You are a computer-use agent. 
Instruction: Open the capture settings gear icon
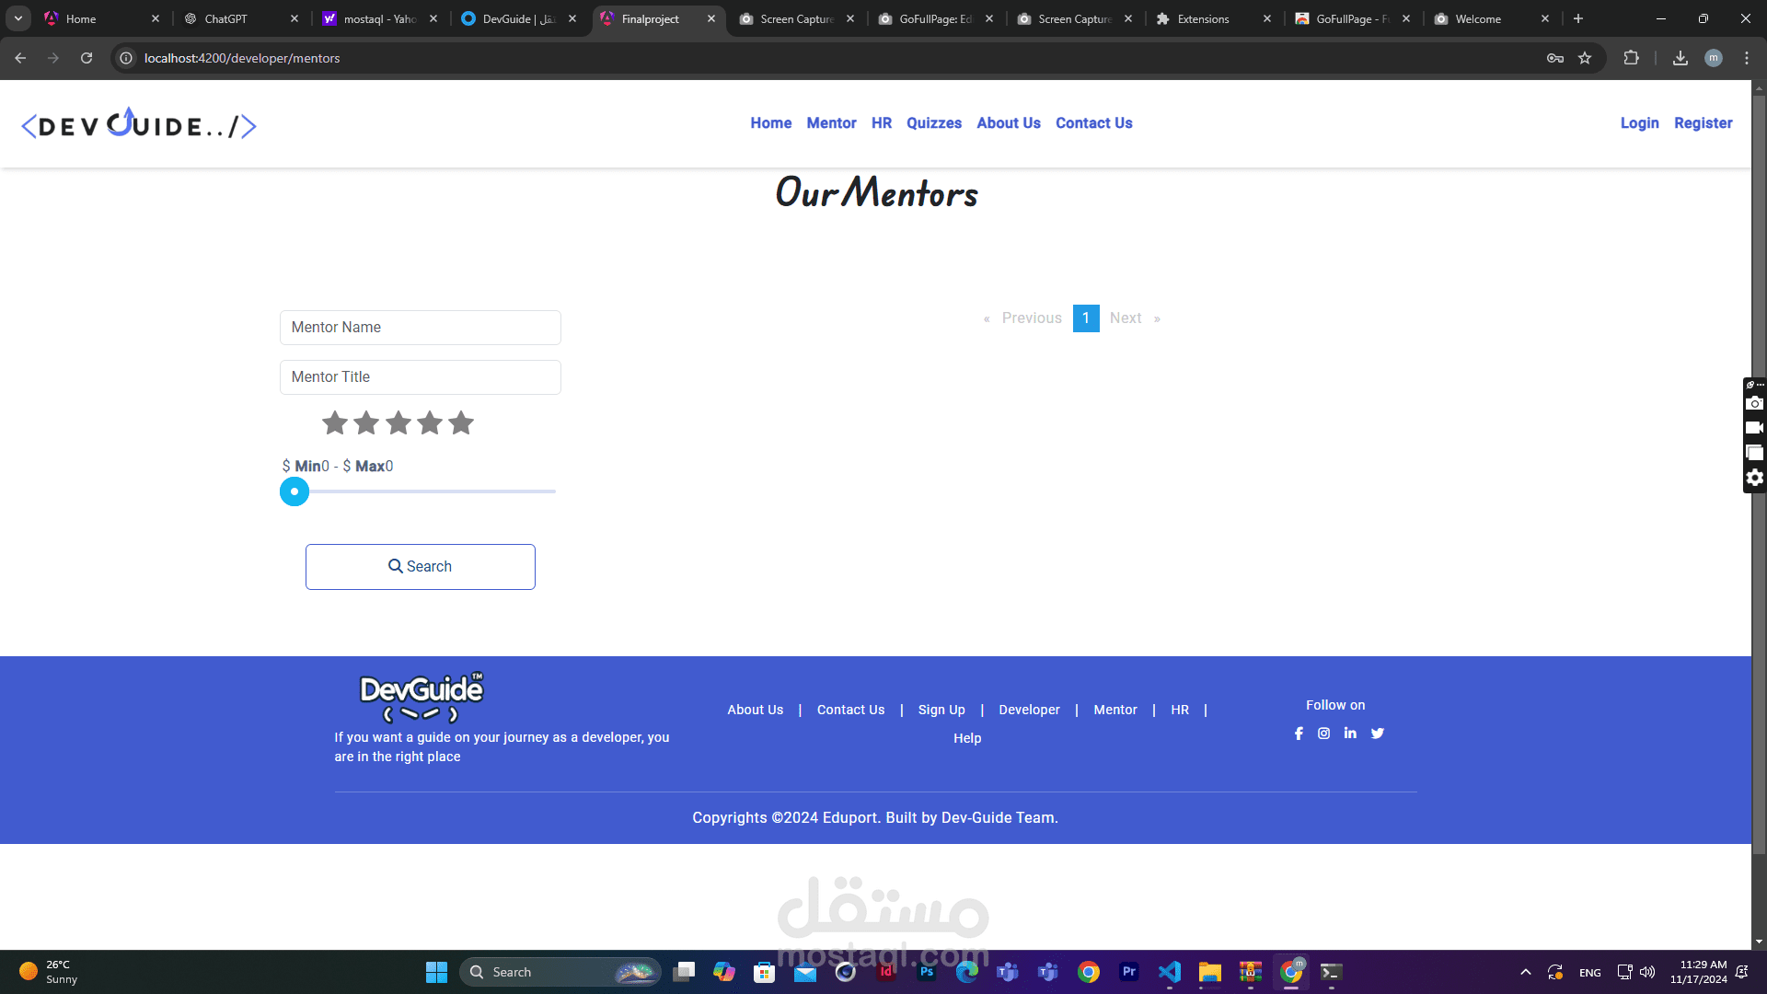1754,478
